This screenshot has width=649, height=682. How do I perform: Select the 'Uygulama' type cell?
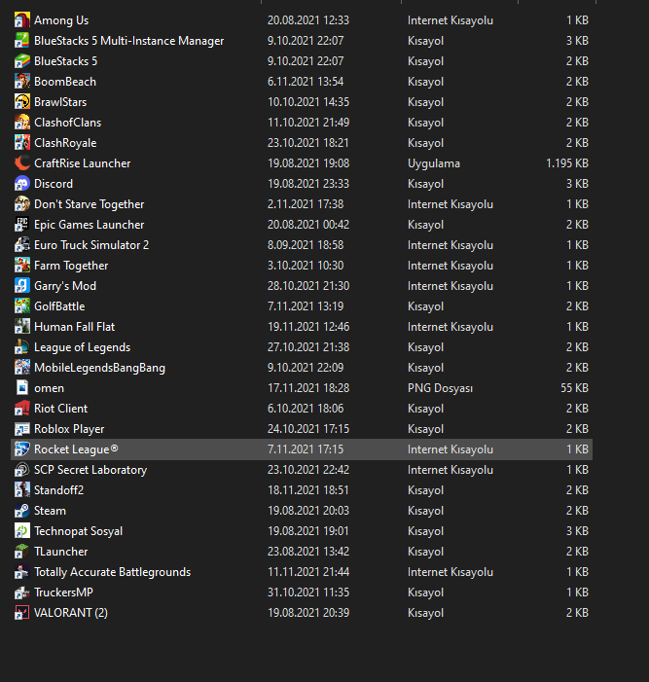pyautogui.click(x=434, y=164)
